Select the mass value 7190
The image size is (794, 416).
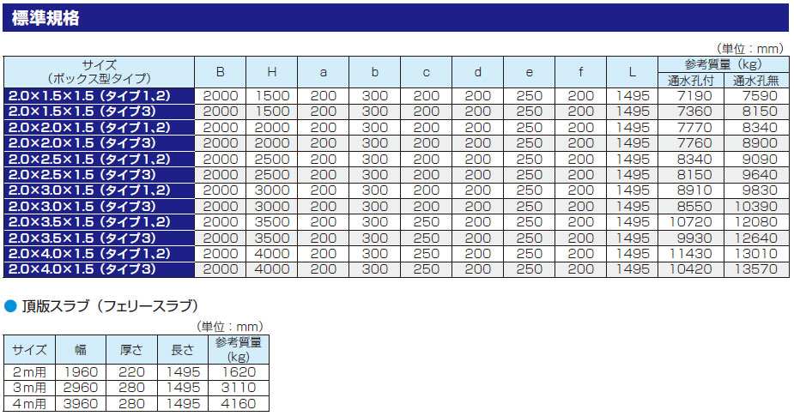point(694,96)
